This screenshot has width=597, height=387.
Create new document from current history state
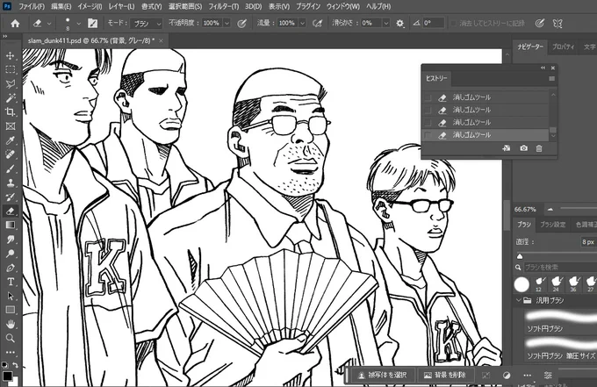click(x=507, y=148)
